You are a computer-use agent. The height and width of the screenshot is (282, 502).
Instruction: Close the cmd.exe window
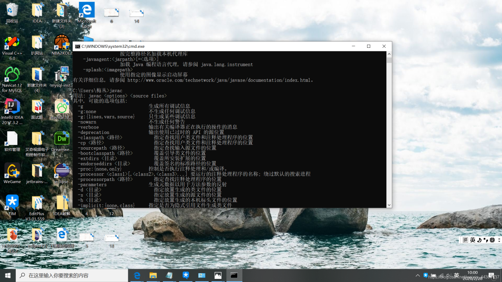(384, 46)
